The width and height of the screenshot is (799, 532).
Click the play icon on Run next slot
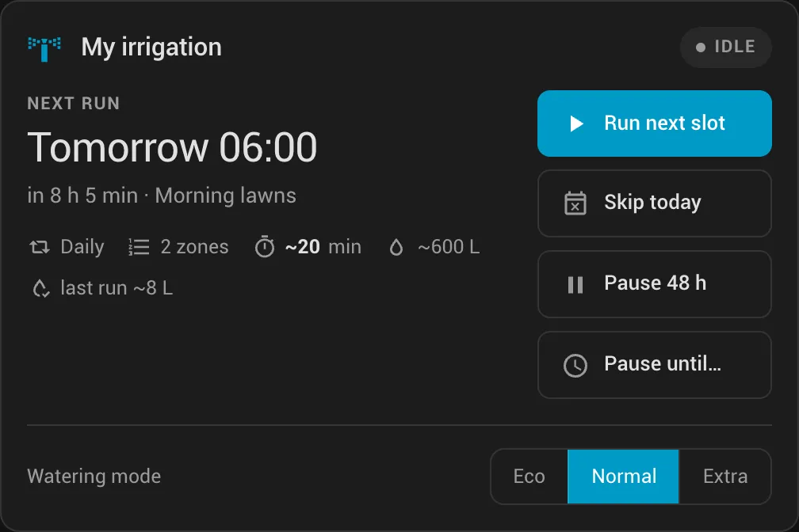[x=576, y=123]
